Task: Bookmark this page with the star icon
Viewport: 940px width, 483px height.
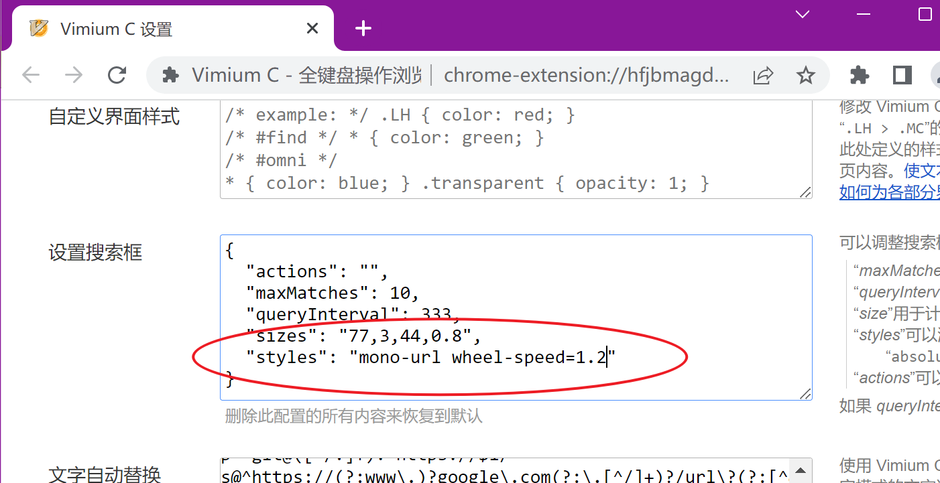Action: (805, 75)
